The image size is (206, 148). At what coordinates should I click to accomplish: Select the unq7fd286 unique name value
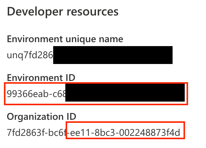30,55
